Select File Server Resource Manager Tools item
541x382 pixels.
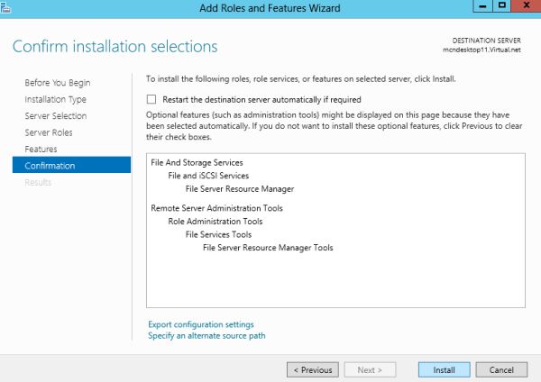(x=267, y=248)
